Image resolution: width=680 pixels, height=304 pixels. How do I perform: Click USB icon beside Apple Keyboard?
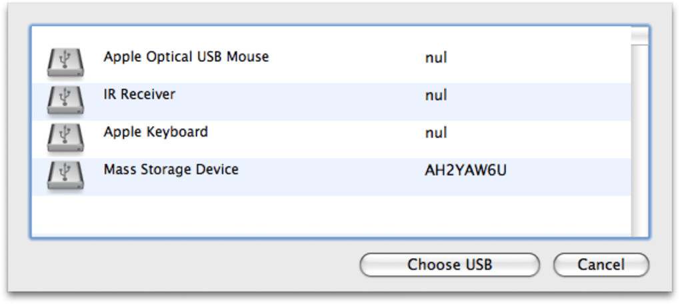65,138
